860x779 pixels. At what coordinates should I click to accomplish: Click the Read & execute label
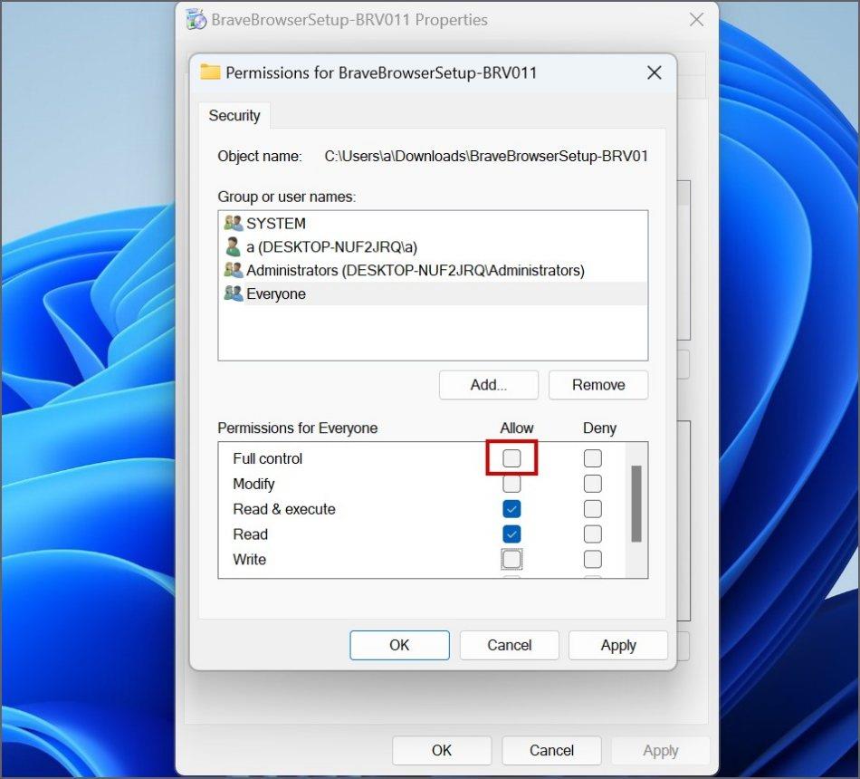pyautogui.click(x=284, y=509)
